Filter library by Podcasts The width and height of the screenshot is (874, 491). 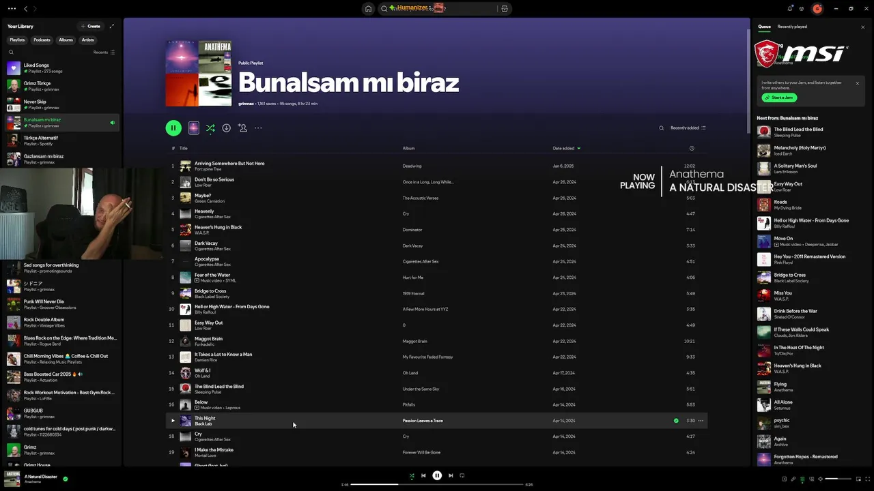point(42,40)
